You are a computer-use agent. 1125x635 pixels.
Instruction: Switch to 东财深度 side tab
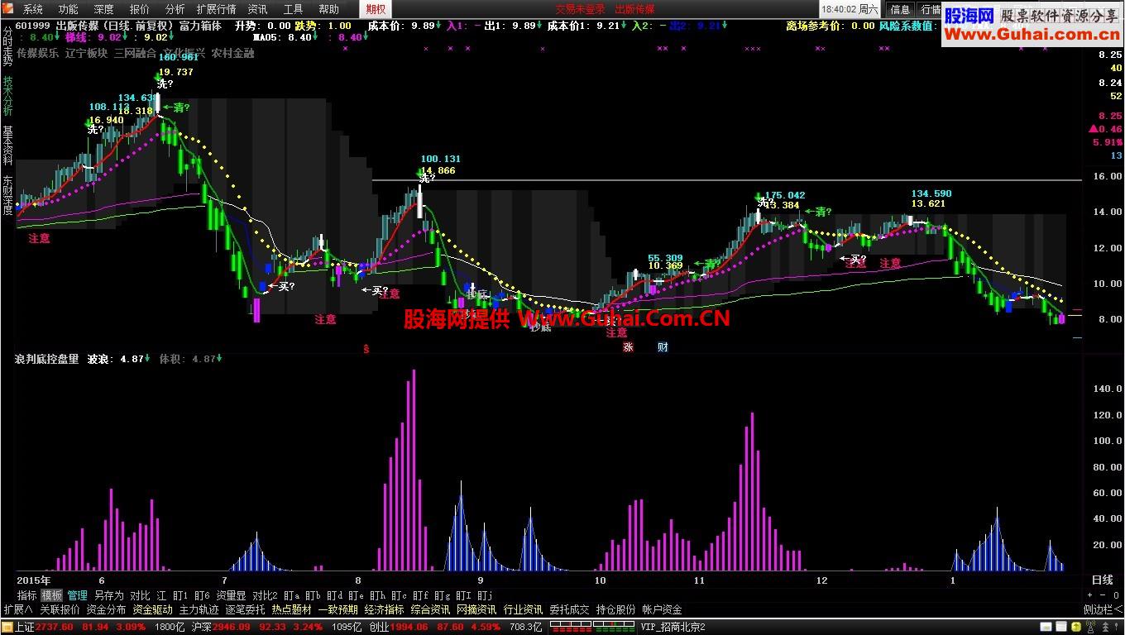[7, 195]
